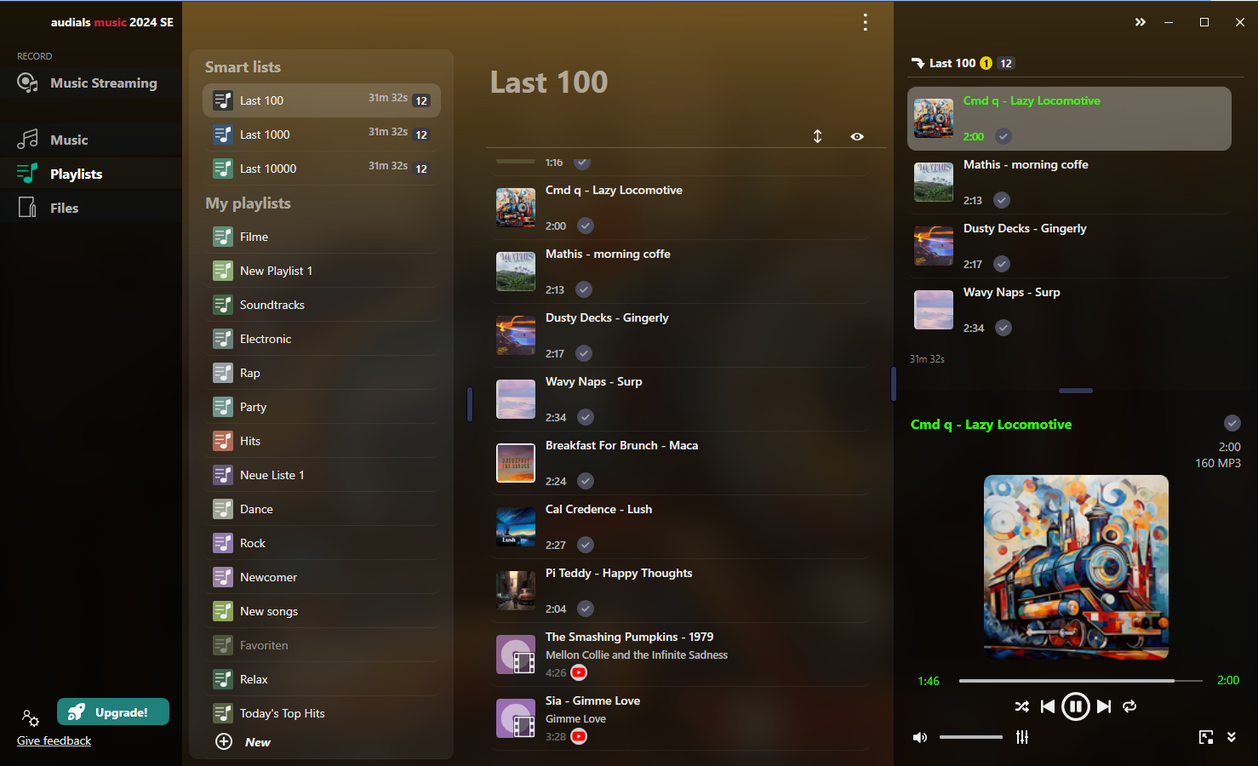Click the Hits playlist icon
The width and height of the screenshot is (1258, 766).
coord(223,441)
